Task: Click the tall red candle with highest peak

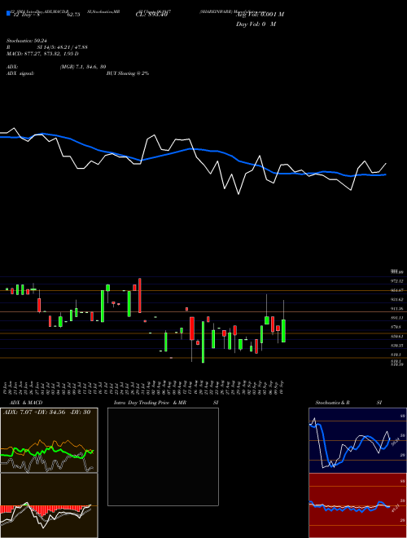Action: [140, 295]
